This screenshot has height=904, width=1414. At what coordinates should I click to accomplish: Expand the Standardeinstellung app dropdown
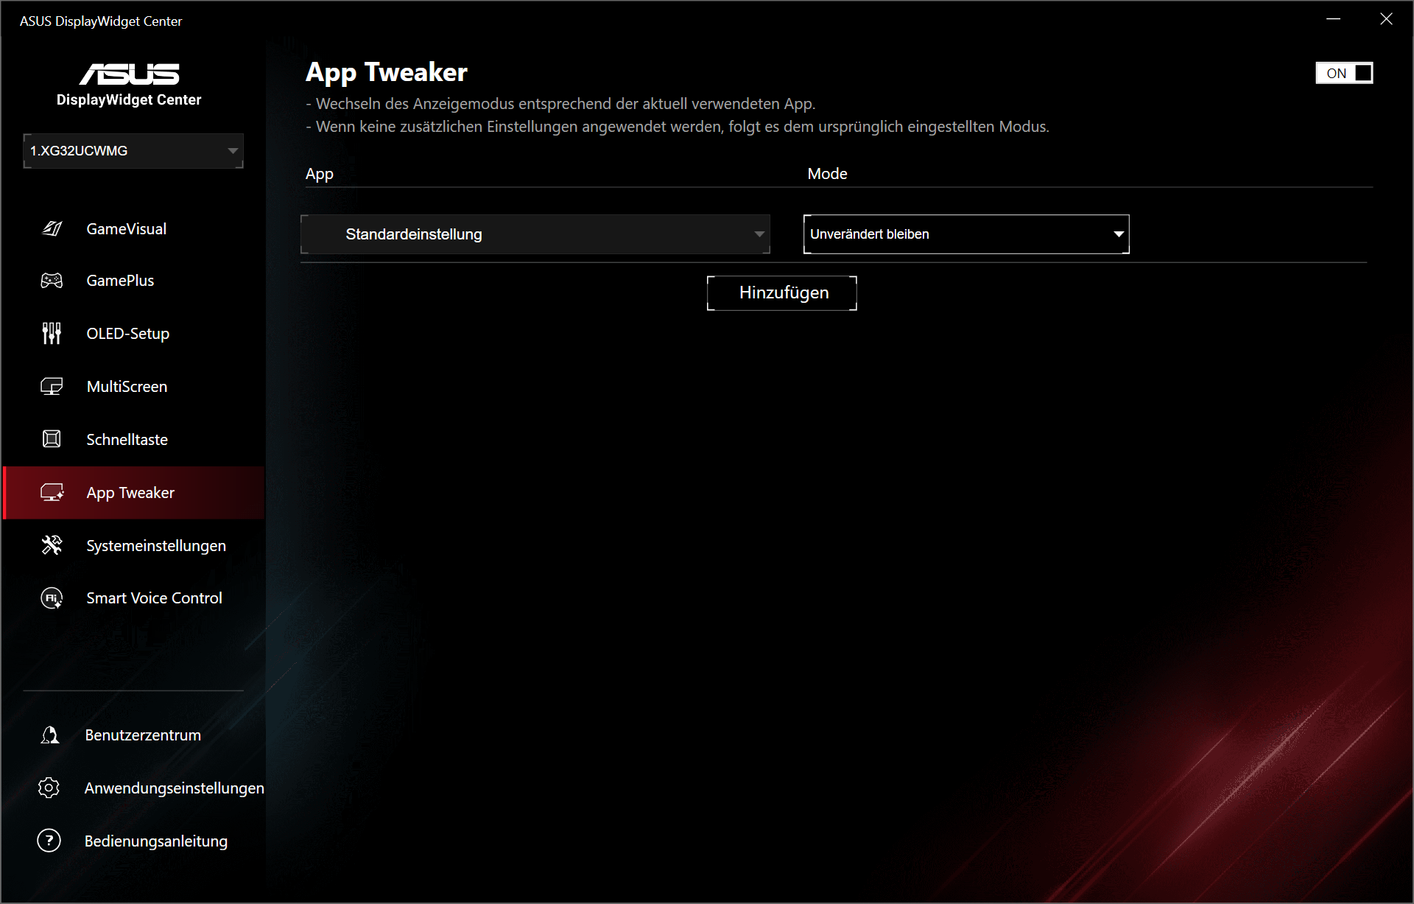[x=535, y=234]
